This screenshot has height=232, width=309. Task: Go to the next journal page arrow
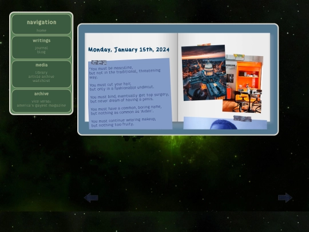(x=285, y=198)
